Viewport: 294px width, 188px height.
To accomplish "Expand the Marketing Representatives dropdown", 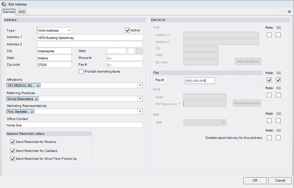I will (140, 112).
